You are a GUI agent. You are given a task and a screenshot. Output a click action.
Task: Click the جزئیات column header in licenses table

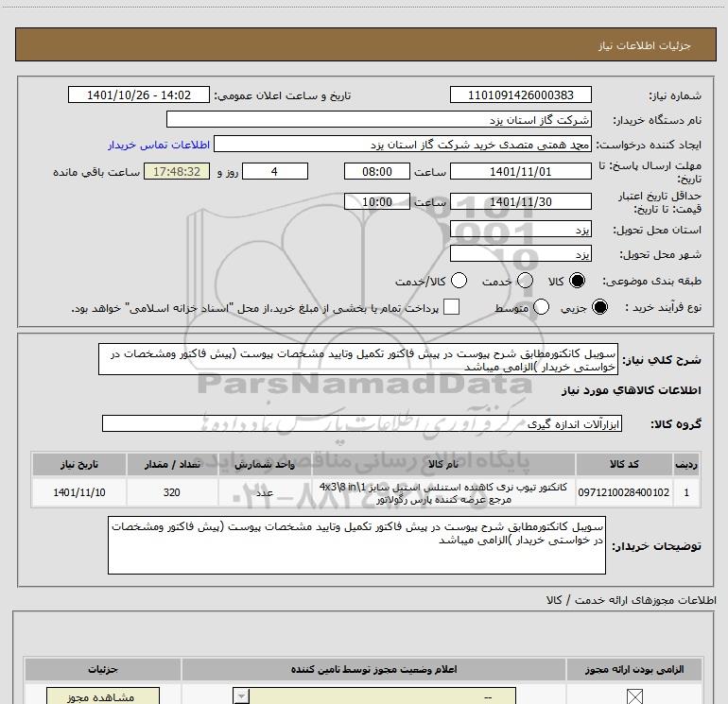pos(103,669)
